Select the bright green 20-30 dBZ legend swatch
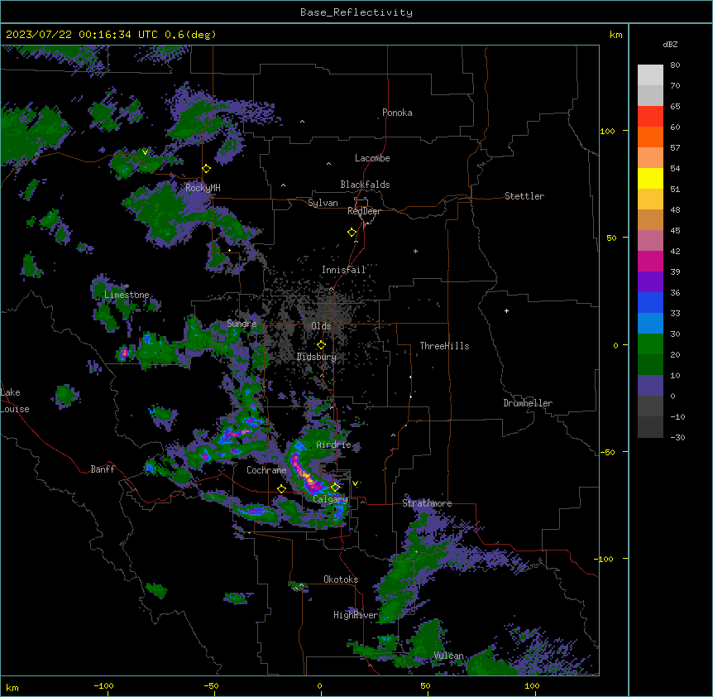Image resolution: width=713 pixels, height=697 pixels. pyautogui.click(x=650, y=344)
